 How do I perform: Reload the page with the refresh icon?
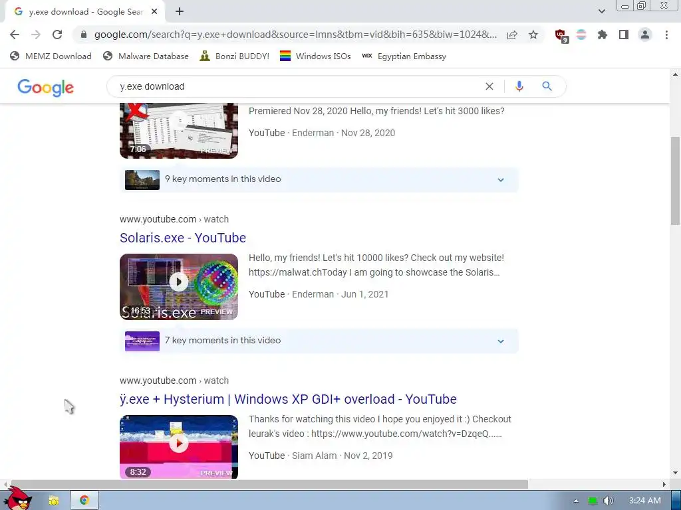[x=57, y=35]
